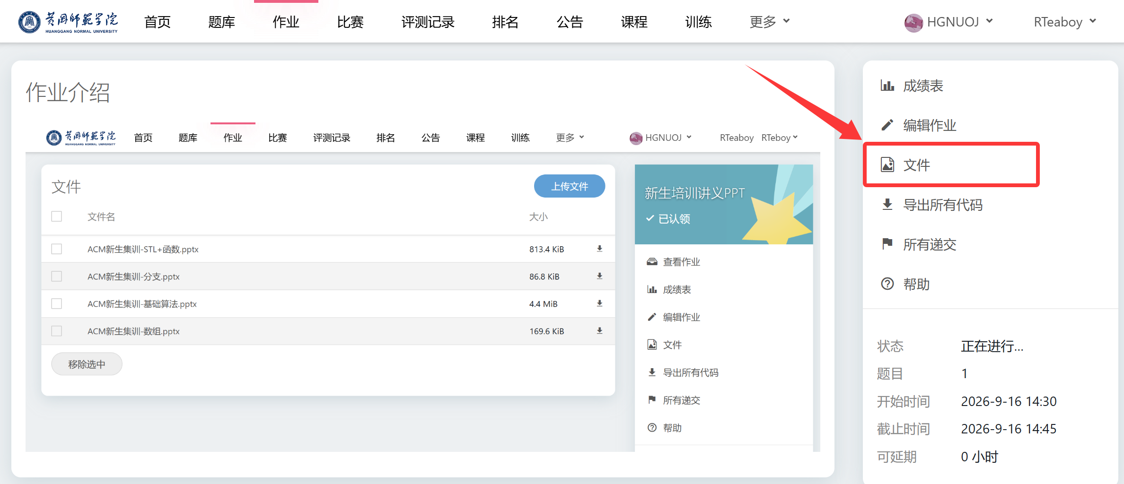Click 文件 icon inside the embedded screenshot sidebar
Viewport: 1124px width, 484px height.
tap(652, 345)
